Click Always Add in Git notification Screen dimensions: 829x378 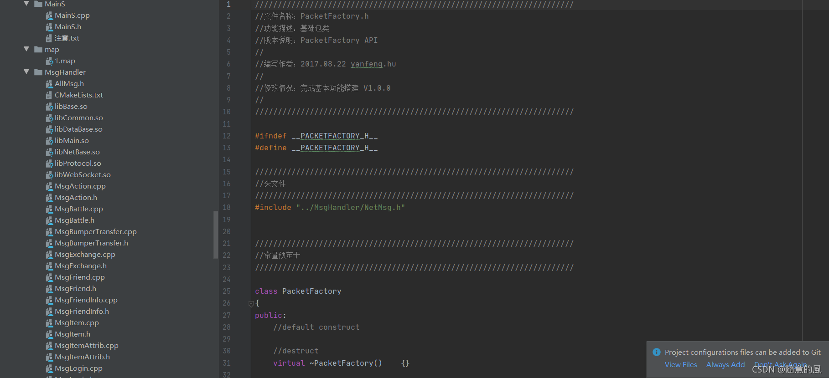tap(725, 364)
